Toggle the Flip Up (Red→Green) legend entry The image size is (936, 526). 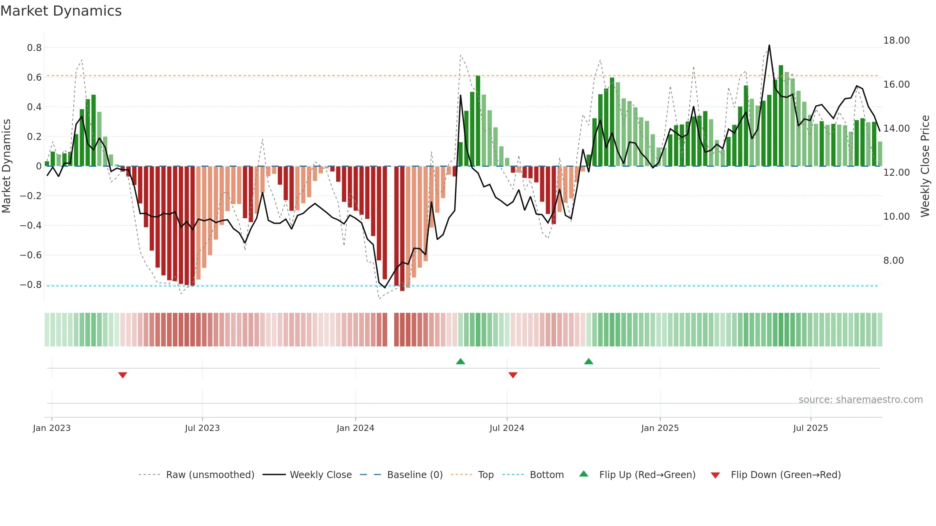point(637,475)
